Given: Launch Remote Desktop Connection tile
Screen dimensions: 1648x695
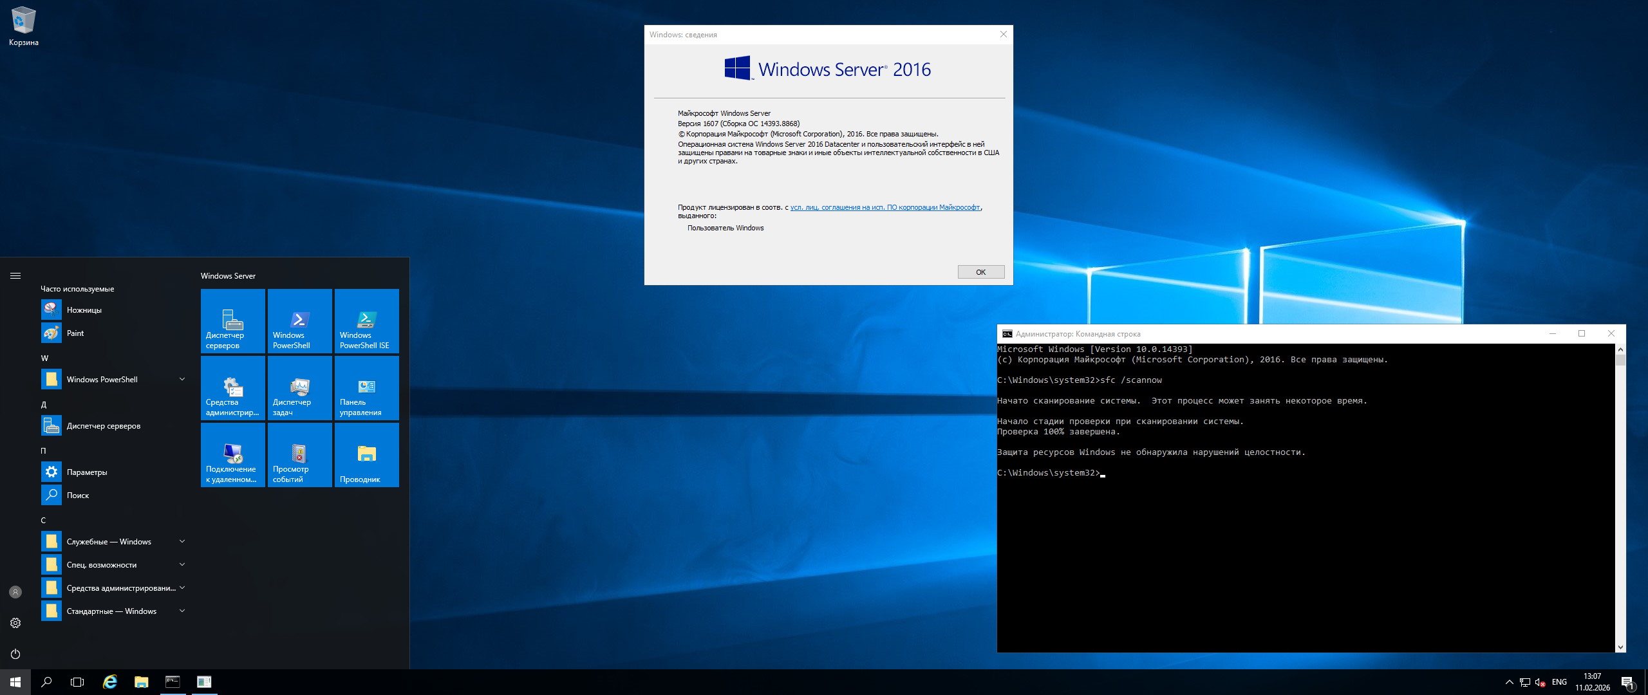Looking at the screenshot, I should 232,454.
